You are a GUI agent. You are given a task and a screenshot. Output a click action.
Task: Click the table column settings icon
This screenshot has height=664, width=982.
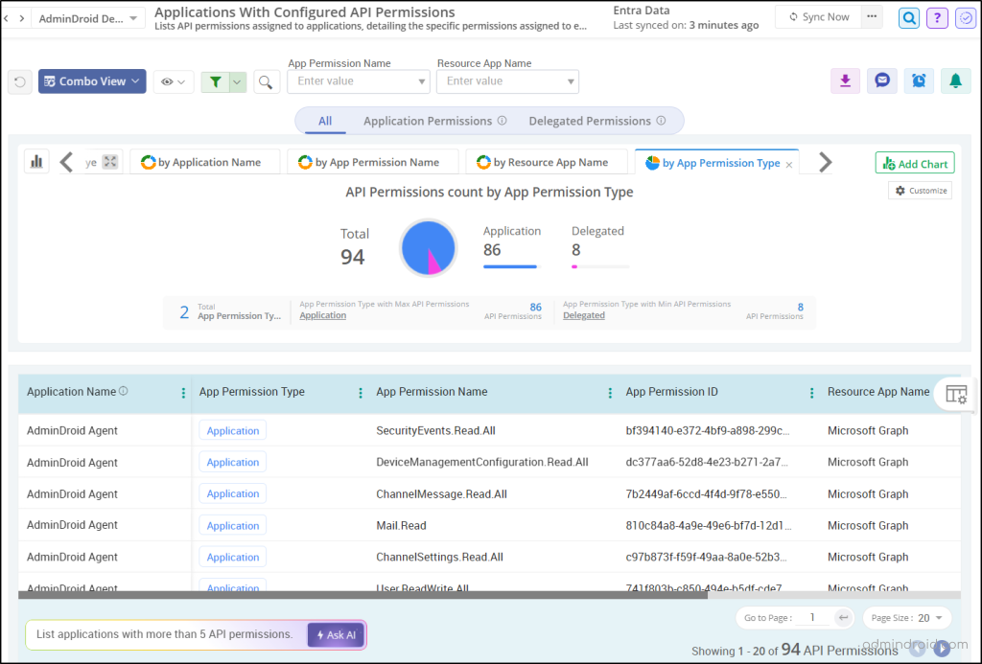(x=956, y=394)
